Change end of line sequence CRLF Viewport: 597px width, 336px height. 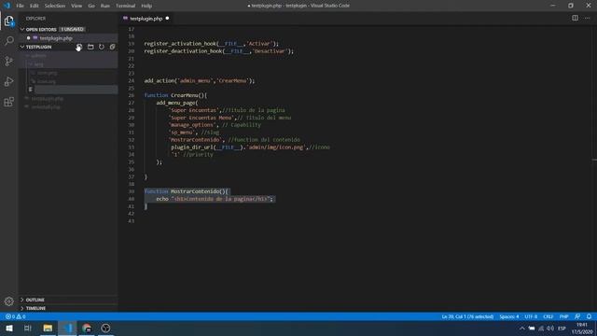548,316
